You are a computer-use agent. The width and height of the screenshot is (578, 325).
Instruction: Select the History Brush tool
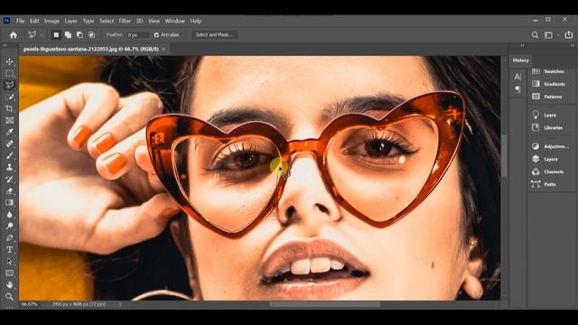[10, 179]
